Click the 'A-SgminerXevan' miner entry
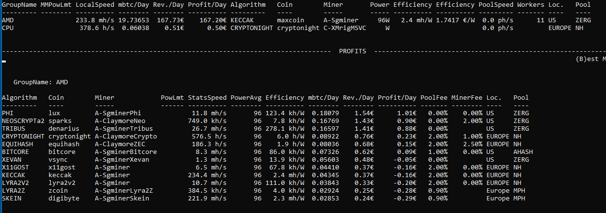This screenshot has width=606, height=213. pyautogui.click(x=122, y=160)
